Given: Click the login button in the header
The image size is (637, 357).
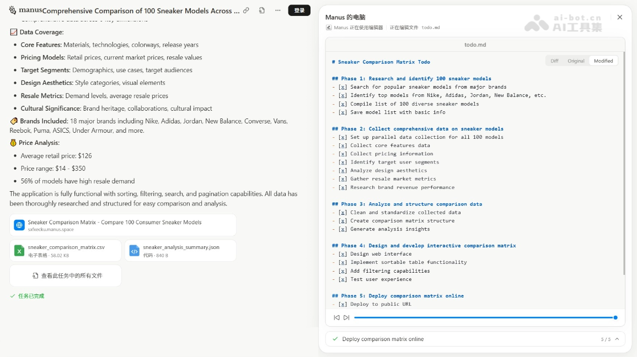Looking at the screenshot, I should click(x=299, y=10).
